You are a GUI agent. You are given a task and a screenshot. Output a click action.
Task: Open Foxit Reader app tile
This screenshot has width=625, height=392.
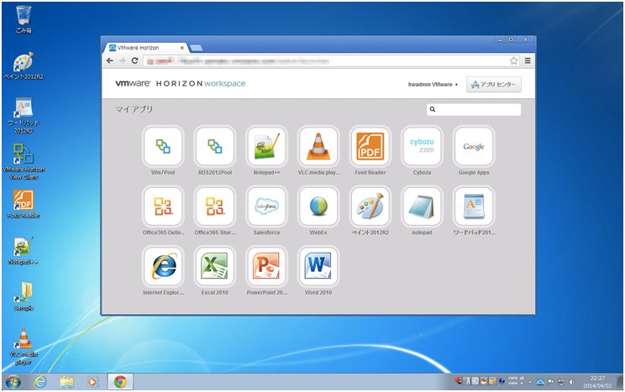tap(370, 147)
